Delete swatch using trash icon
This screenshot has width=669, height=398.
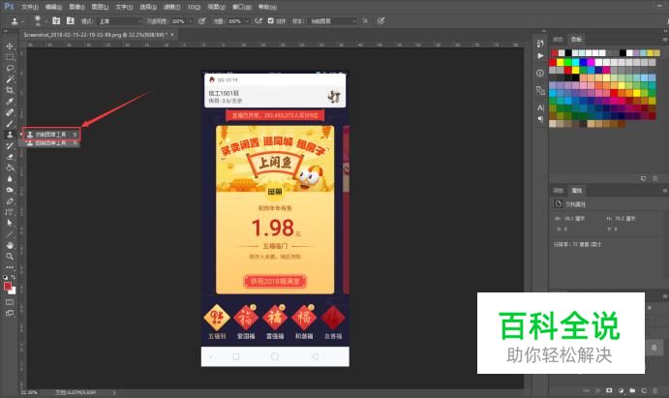654,178
